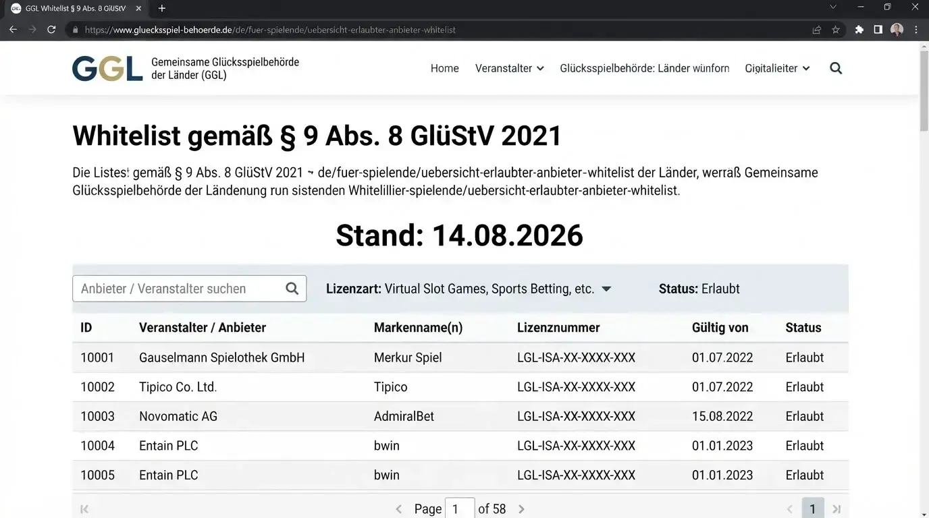Click the padlock site info icon
The image size is (929, 518).
click(x=76, y=30)
